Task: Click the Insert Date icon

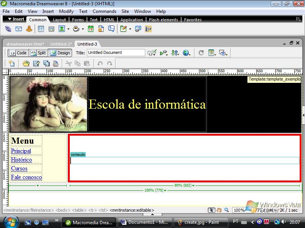Action: click(91, 29)
